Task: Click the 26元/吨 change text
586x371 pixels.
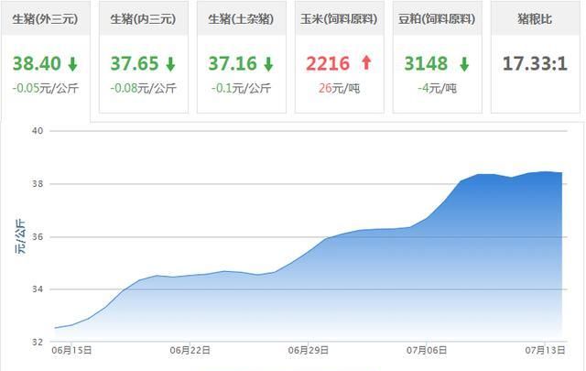Action: point(339,88)
